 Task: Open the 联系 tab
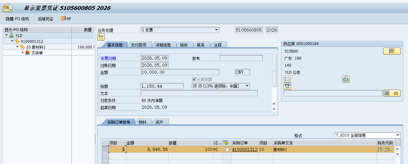point(201,45)
